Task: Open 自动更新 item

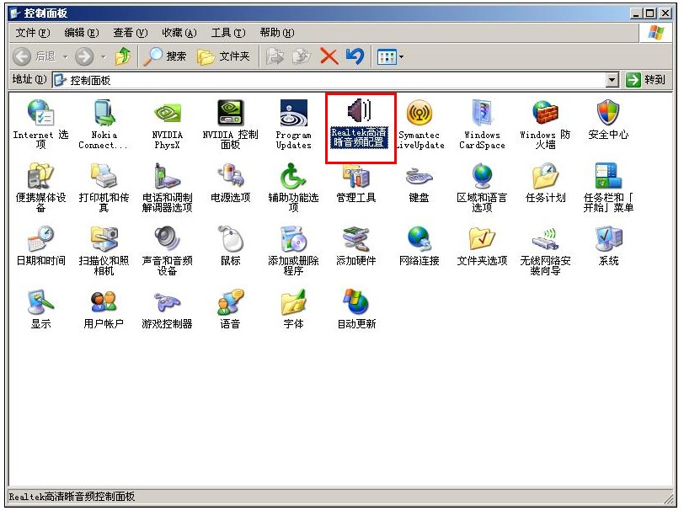Action: (356, 309)
